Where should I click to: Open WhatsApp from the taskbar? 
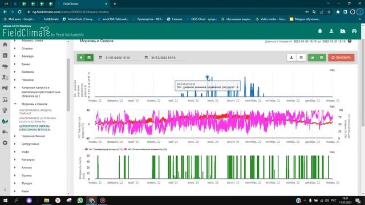(80, 200)
